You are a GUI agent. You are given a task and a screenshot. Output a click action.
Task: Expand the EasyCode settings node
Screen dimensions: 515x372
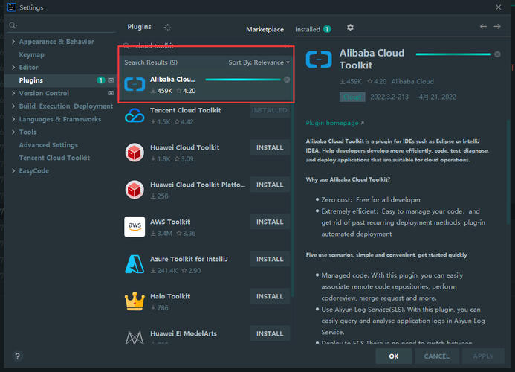click(13, 170)
